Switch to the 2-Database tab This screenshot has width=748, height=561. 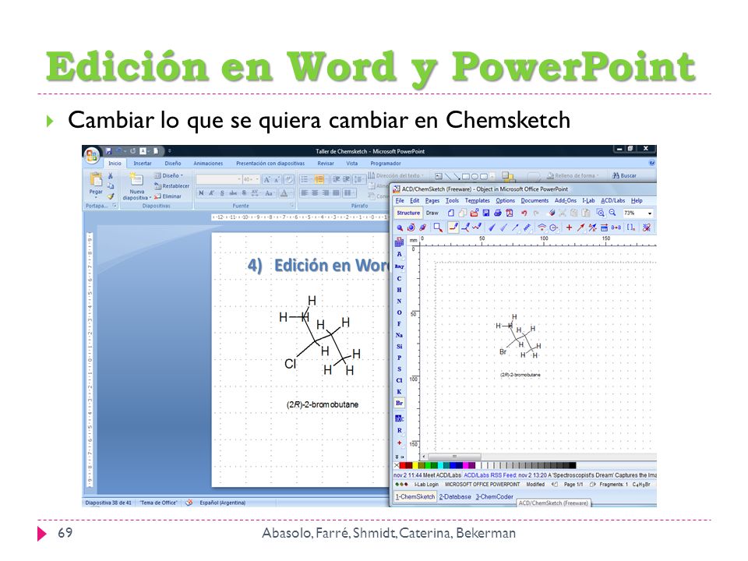455,496
